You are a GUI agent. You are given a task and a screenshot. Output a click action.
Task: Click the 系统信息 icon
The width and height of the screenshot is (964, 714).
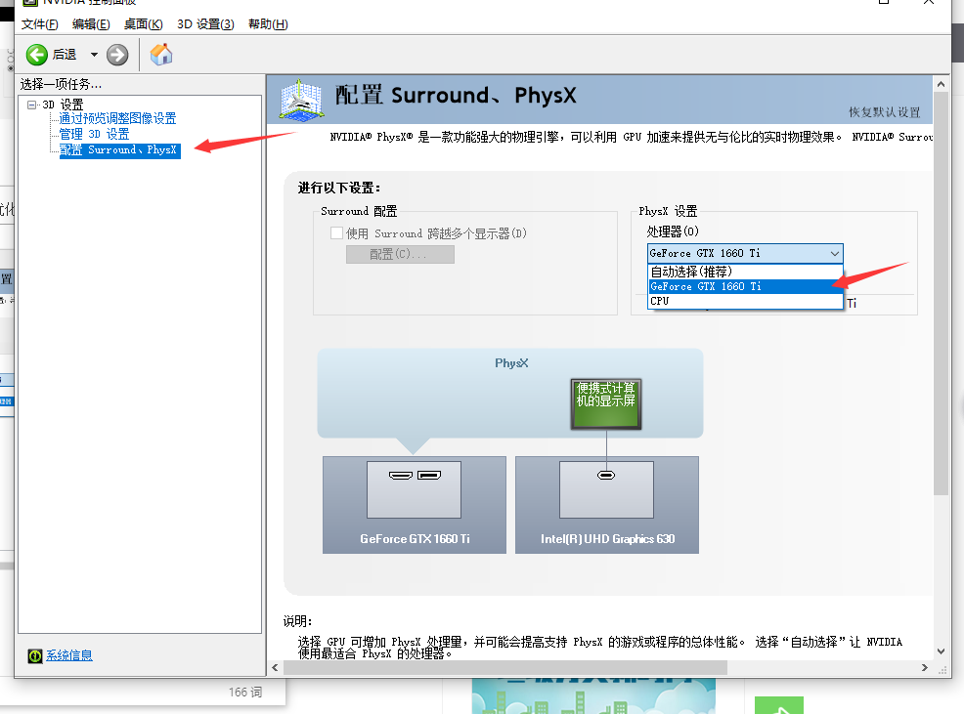point(35,656)
